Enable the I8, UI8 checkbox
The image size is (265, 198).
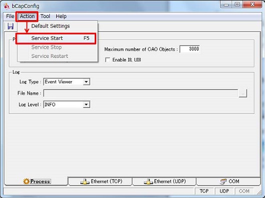point(108,60)
